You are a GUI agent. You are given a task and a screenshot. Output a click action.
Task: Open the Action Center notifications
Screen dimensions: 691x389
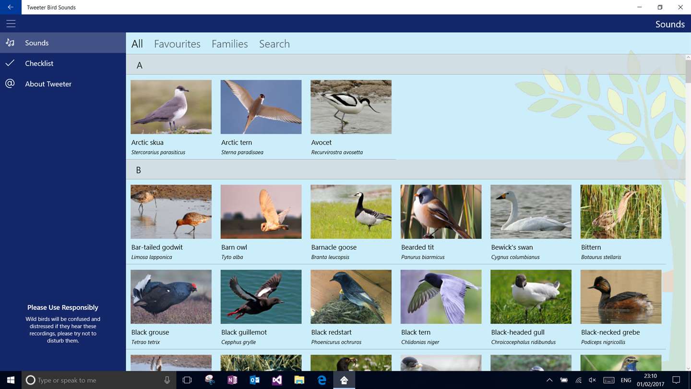click(676, 380)
